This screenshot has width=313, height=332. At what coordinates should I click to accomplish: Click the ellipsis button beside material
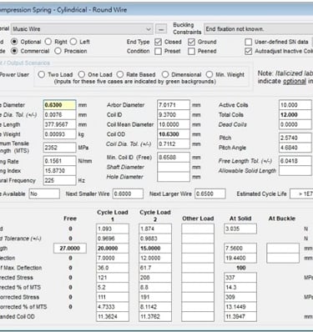point(161,29)
